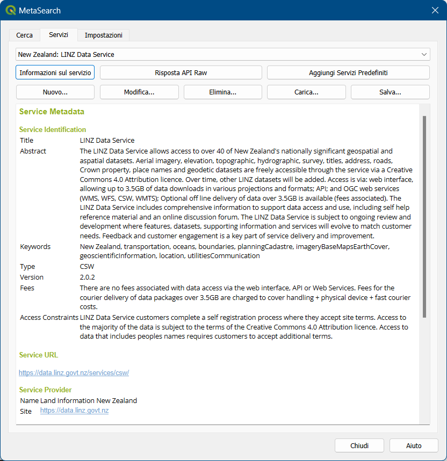Click the Title value LINZ Data Service
Image resolution: width=447 pixels, height=461 pixels.
107,140
